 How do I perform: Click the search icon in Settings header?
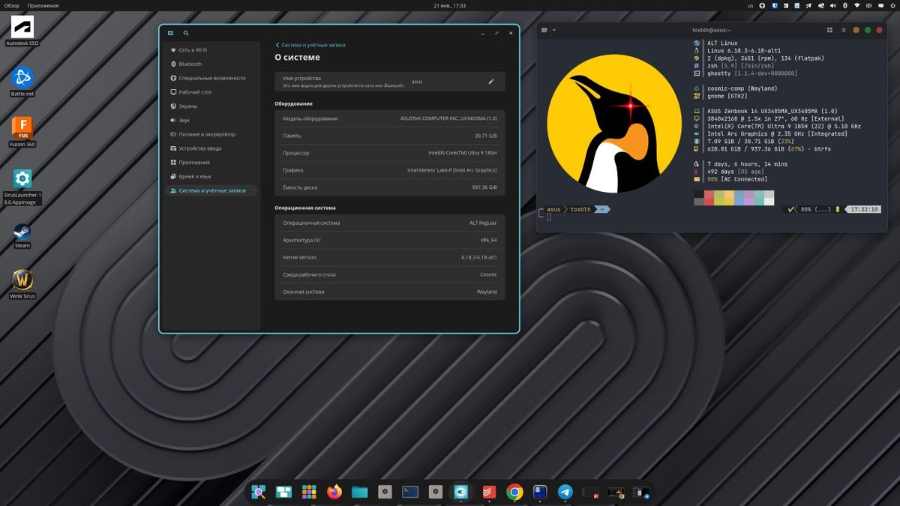pyautogui.click(x=186, y=33)
